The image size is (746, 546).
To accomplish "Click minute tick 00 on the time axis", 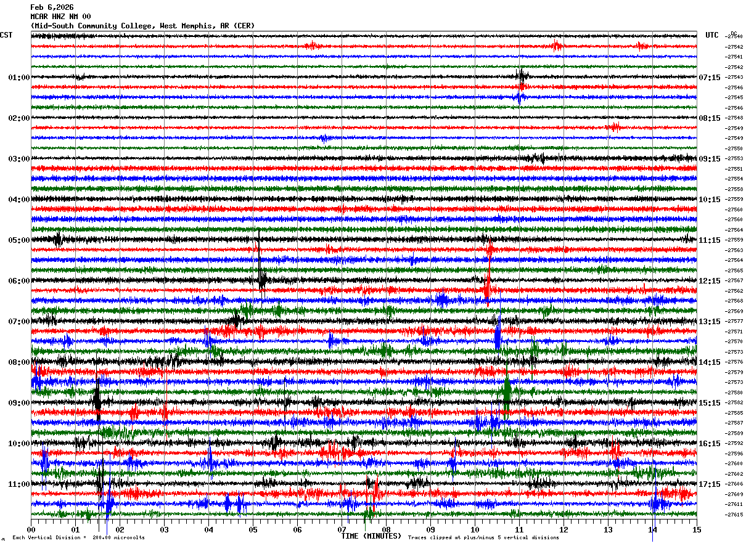I will pyautogui.click(x=31, y=529).
